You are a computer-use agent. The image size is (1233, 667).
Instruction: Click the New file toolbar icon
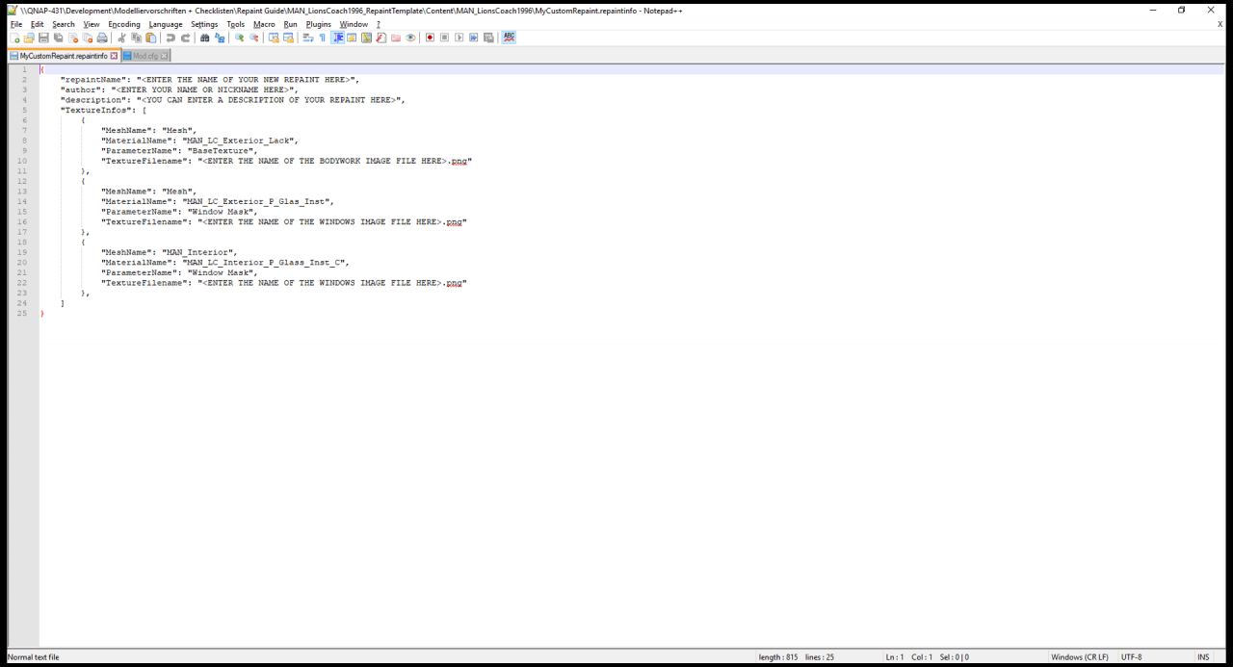(x=14, y=38)
